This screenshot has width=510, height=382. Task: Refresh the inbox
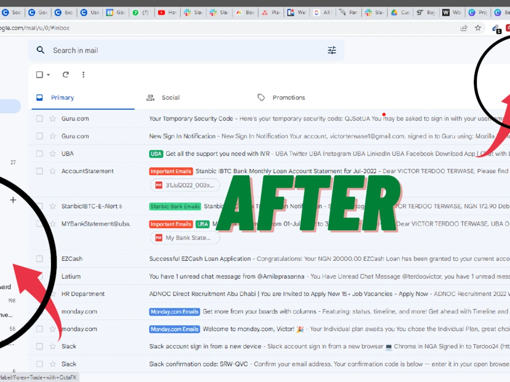coord(66,75)
